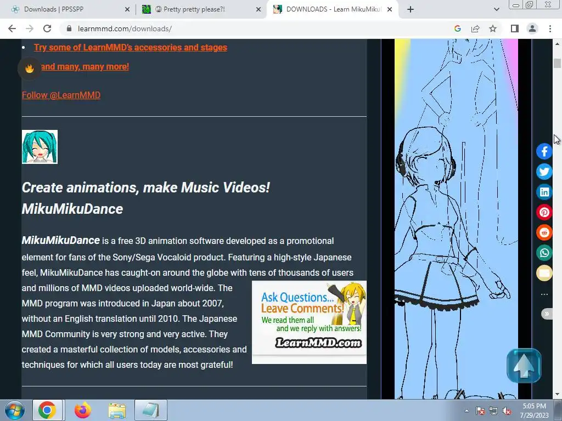Screen dimensions: 562x421
Task: Open Chrome from the taskbar
Action: click(x=47, y=410)
